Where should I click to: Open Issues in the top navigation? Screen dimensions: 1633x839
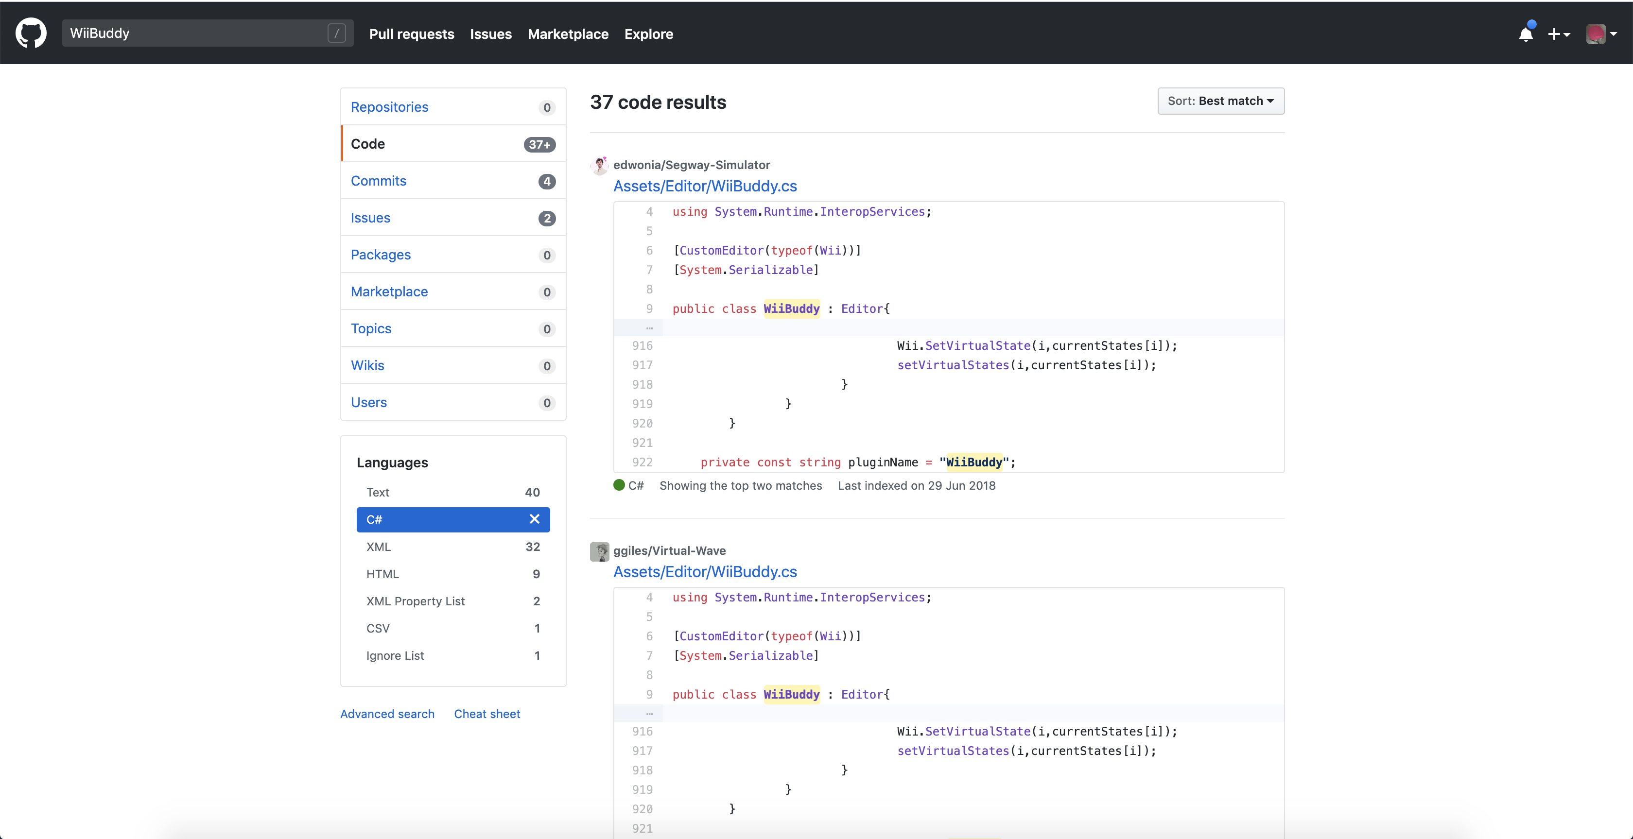tap(491, 34)
